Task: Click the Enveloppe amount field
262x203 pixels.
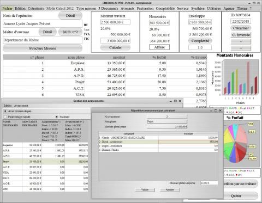Action: (x=200, y=22)
